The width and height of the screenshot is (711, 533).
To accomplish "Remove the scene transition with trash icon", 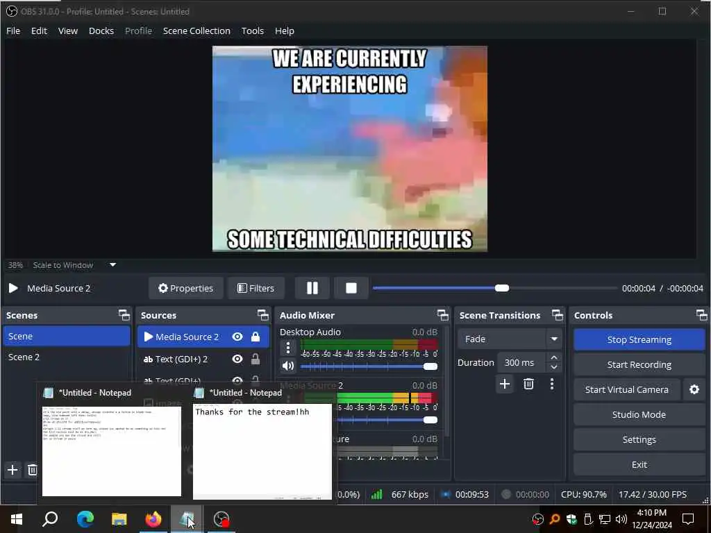I will coord(528,384).
